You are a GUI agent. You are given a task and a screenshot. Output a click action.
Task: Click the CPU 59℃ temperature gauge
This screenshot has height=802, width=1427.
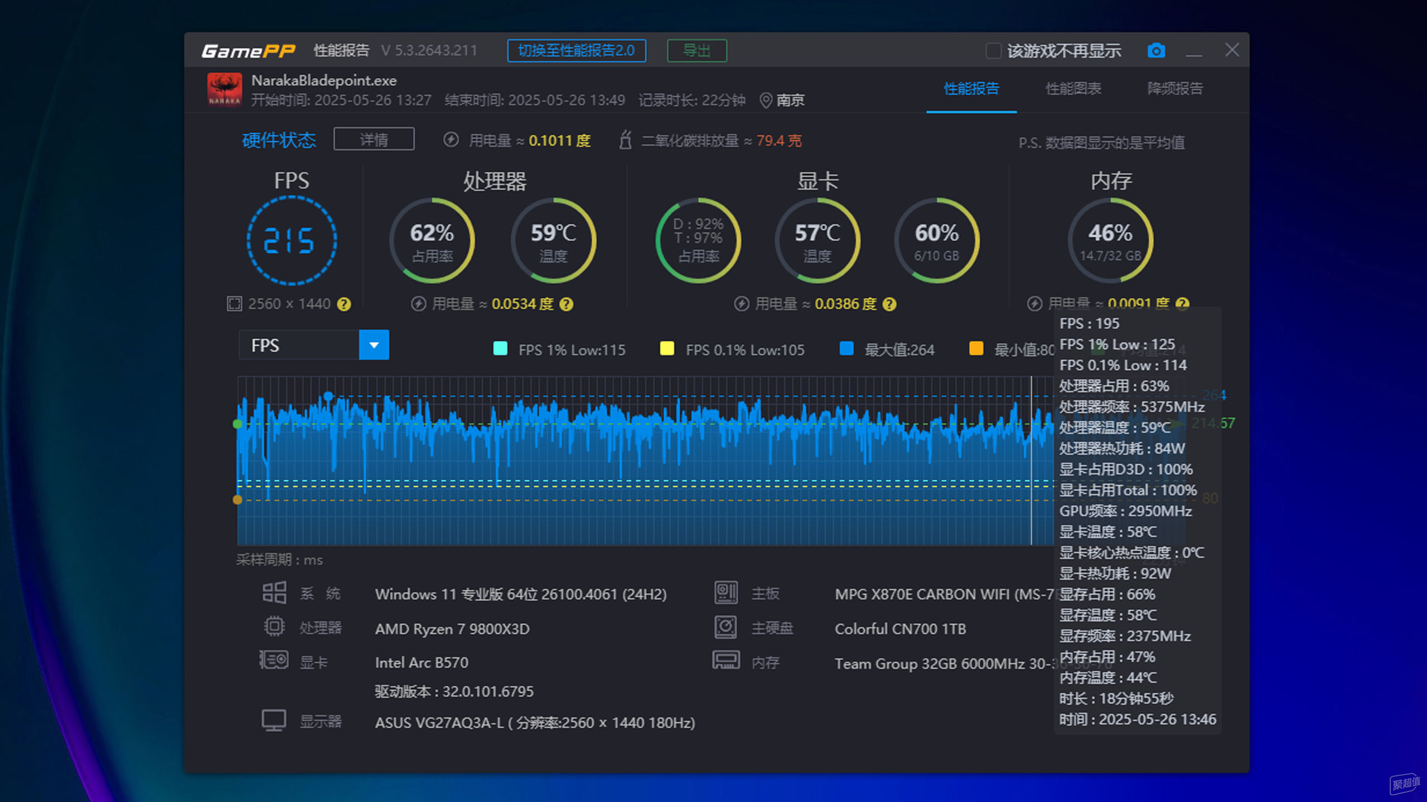(553, 240)
